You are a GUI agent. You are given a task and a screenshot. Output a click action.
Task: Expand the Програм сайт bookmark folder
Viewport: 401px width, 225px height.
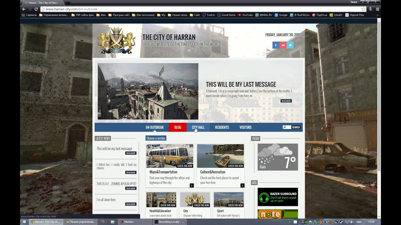click(x=119, y=15)
